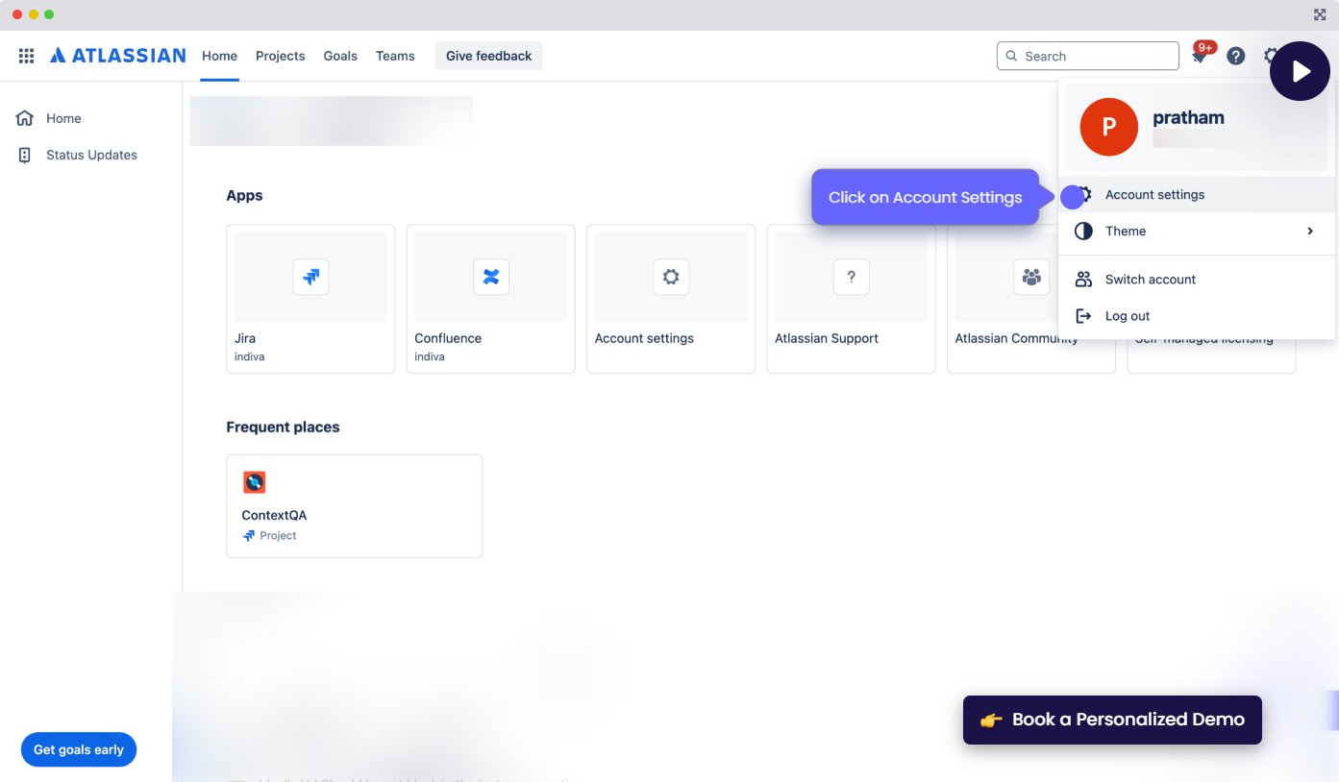Image resolution: width=1339 pixels, height=782 pixels.
Task: Select Log out from the menu
Action: [1127, 316]
